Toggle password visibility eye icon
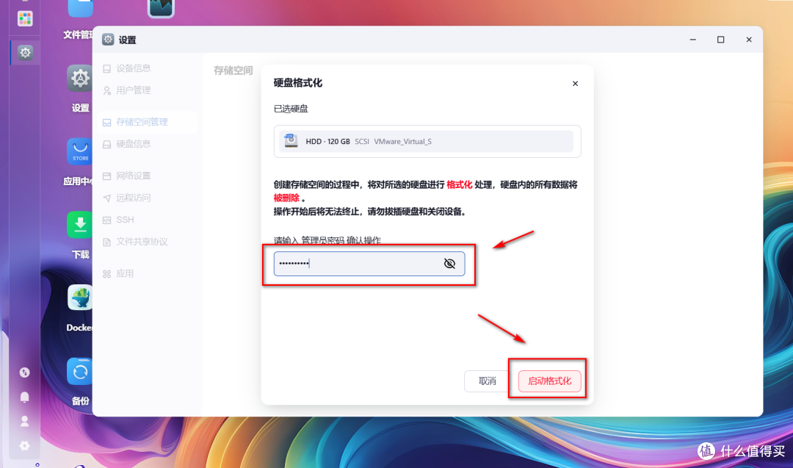The height and width of the screenshot is (468, 793). tap(449, 264)
